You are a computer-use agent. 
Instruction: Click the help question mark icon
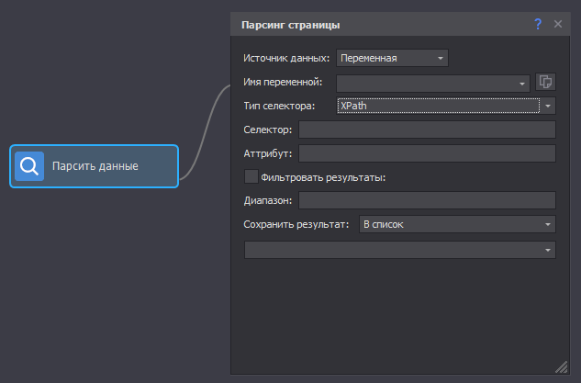[x=538, y=25]
